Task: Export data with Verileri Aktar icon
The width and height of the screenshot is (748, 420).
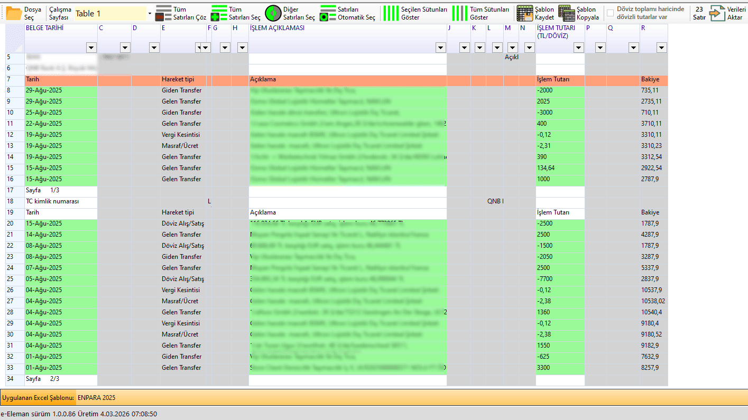Action: click(x=717, y=13)
